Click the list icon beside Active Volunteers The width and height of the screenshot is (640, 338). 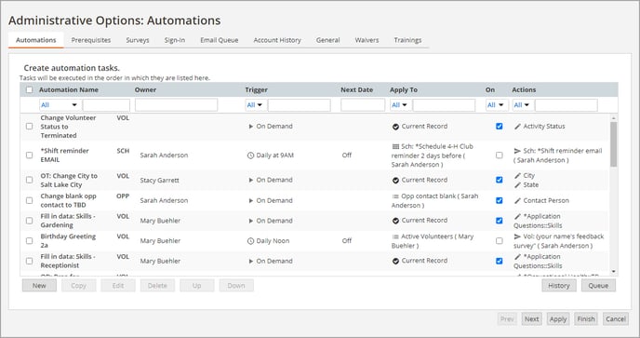click(x=395, y=237)
